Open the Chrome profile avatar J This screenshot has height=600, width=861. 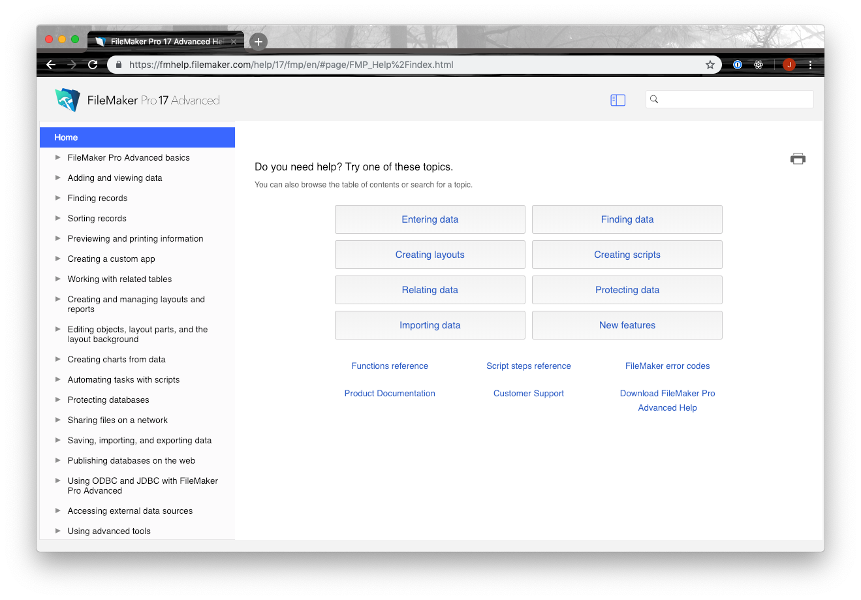[x=789, y=65]
